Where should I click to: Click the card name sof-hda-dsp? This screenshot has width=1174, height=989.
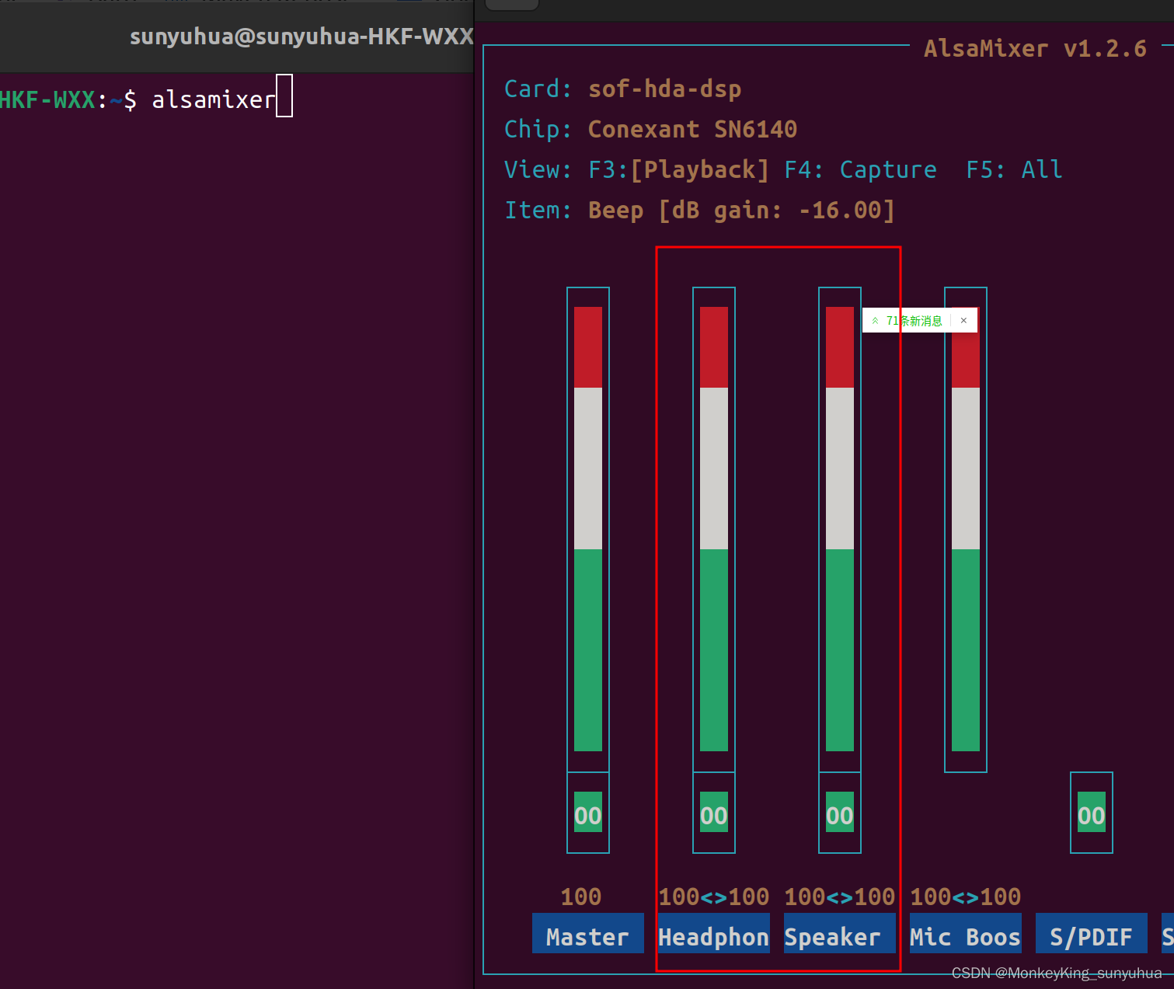tap(664, 89)
